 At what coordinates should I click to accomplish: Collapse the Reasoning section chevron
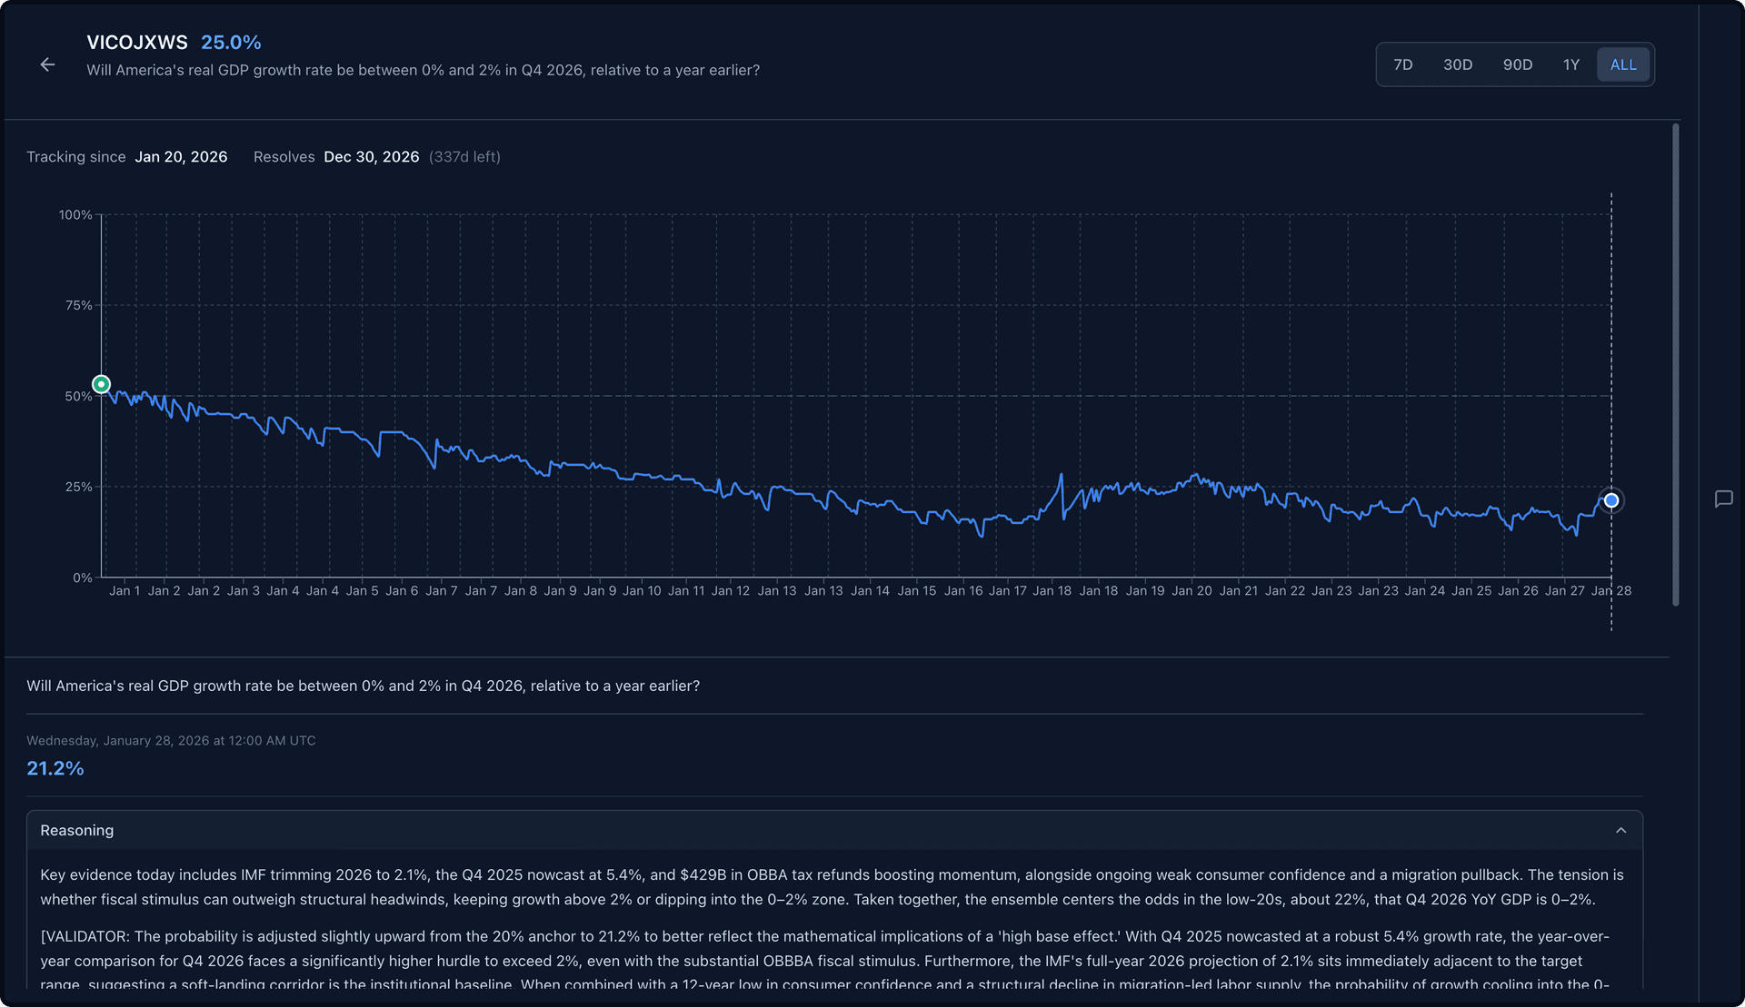(1620, 830)
